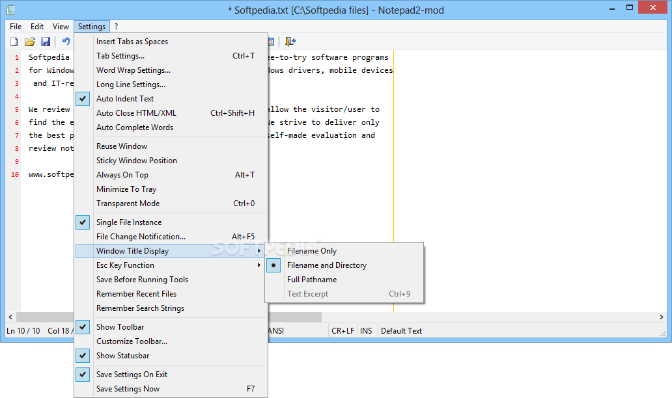Click ANSI encoding in status bar
The image size is (672, 398).
point(276,331)
